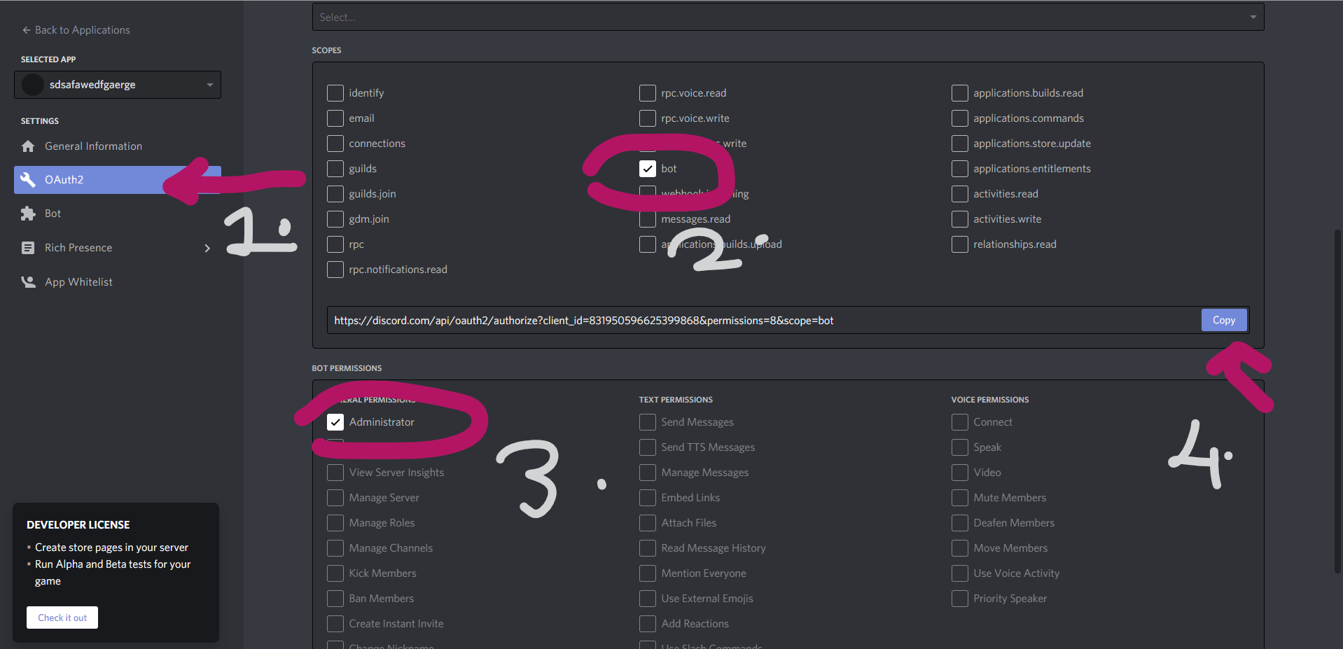This screenshot has width=1343, height=649.
Task: Enable the email scope
Action: point(335,118)
